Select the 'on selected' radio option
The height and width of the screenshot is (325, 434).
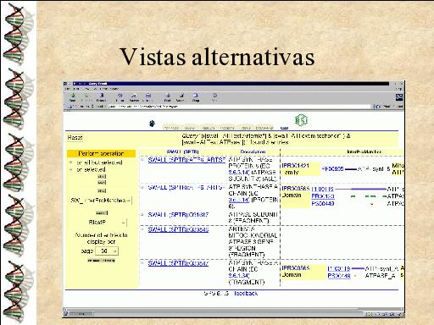71,169
